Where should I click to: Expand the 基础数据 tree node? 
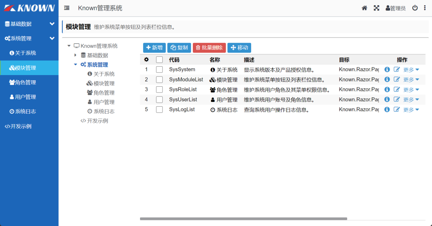(x=75, y=55)
